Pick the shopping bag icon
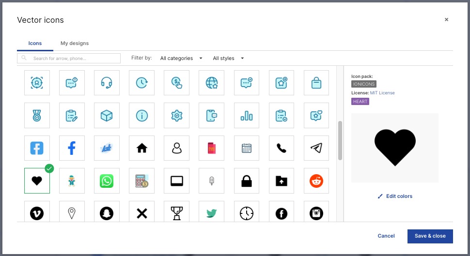Screen dimensions: 470x256 click(x=316, y=83)
